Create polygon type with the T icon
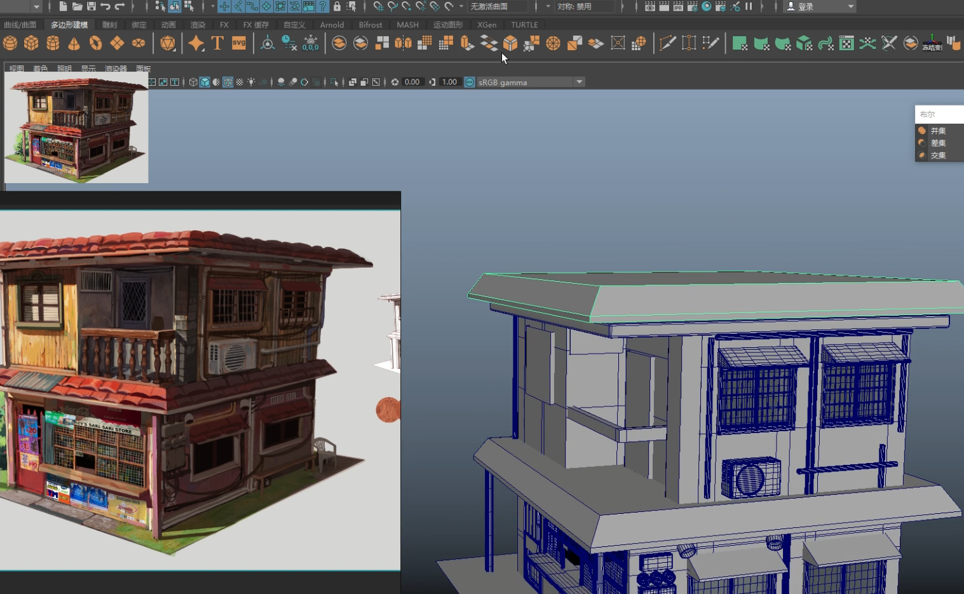The image size is (964, 594). point(217,43)
